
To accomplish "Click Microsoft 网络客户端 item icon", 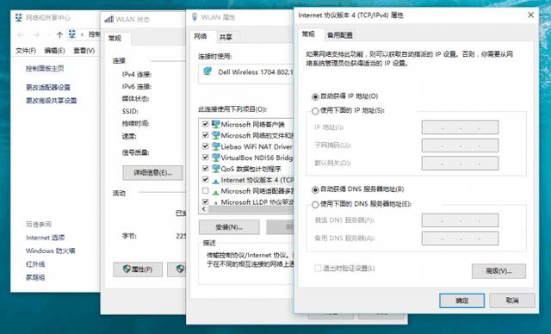I will [x=216, y=124].
